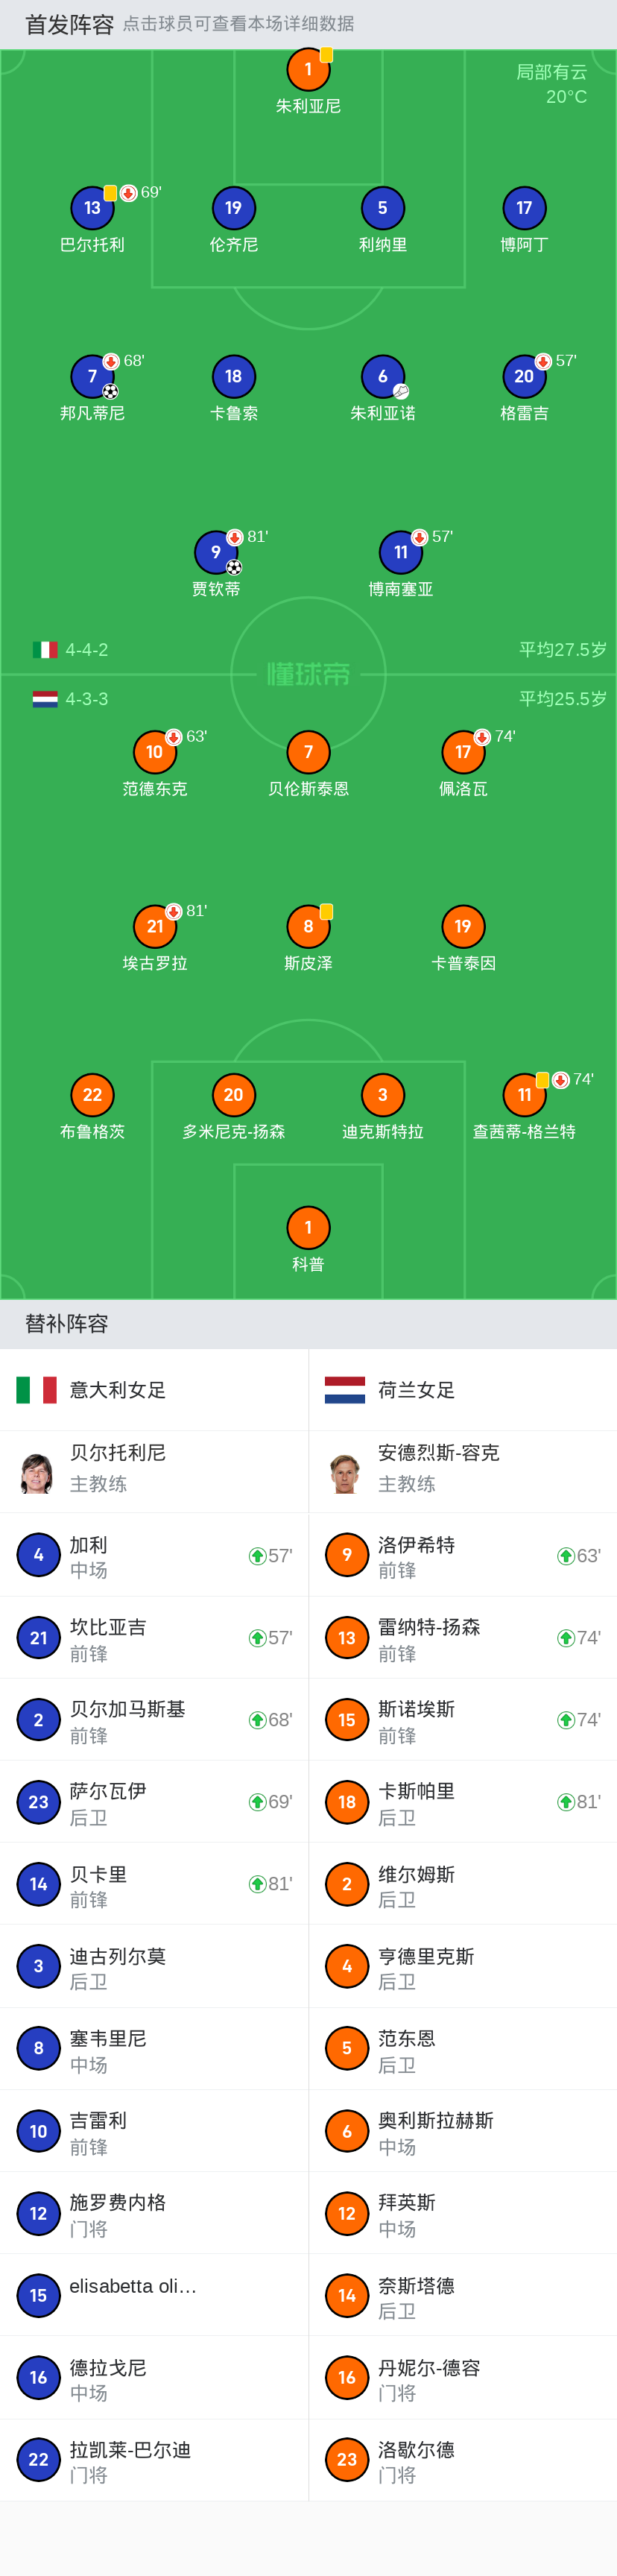617x2576 pixels.
Task: Open number 20 格雷吉 player circle
Action: (524, 377)
